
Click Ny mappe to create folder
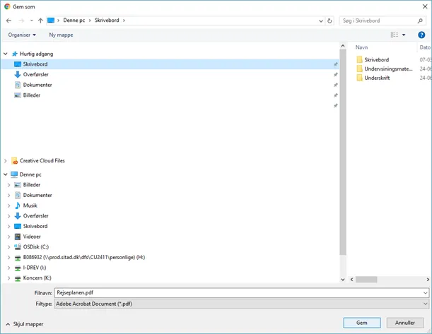pyautogui.click(x=61, y=35)
